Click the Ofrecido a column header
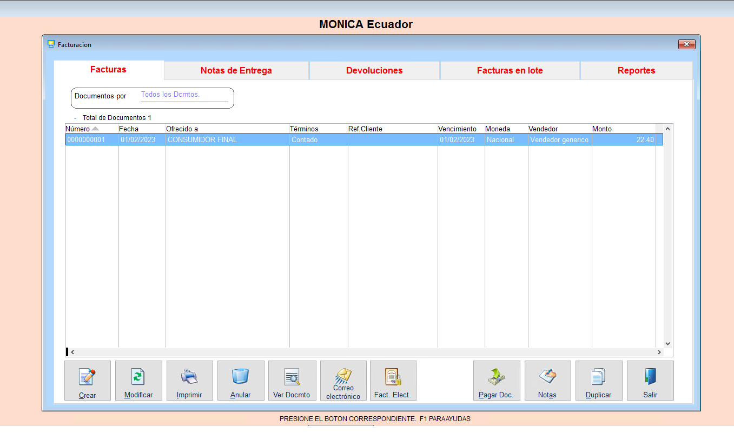This screenshot has width=734, height=433. [227, 129]
